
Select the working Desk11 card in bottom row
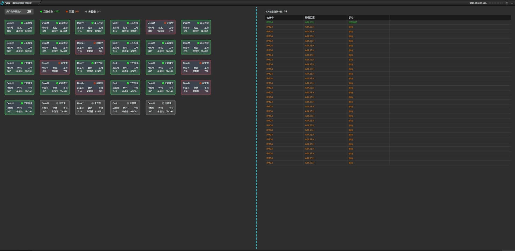19,107
